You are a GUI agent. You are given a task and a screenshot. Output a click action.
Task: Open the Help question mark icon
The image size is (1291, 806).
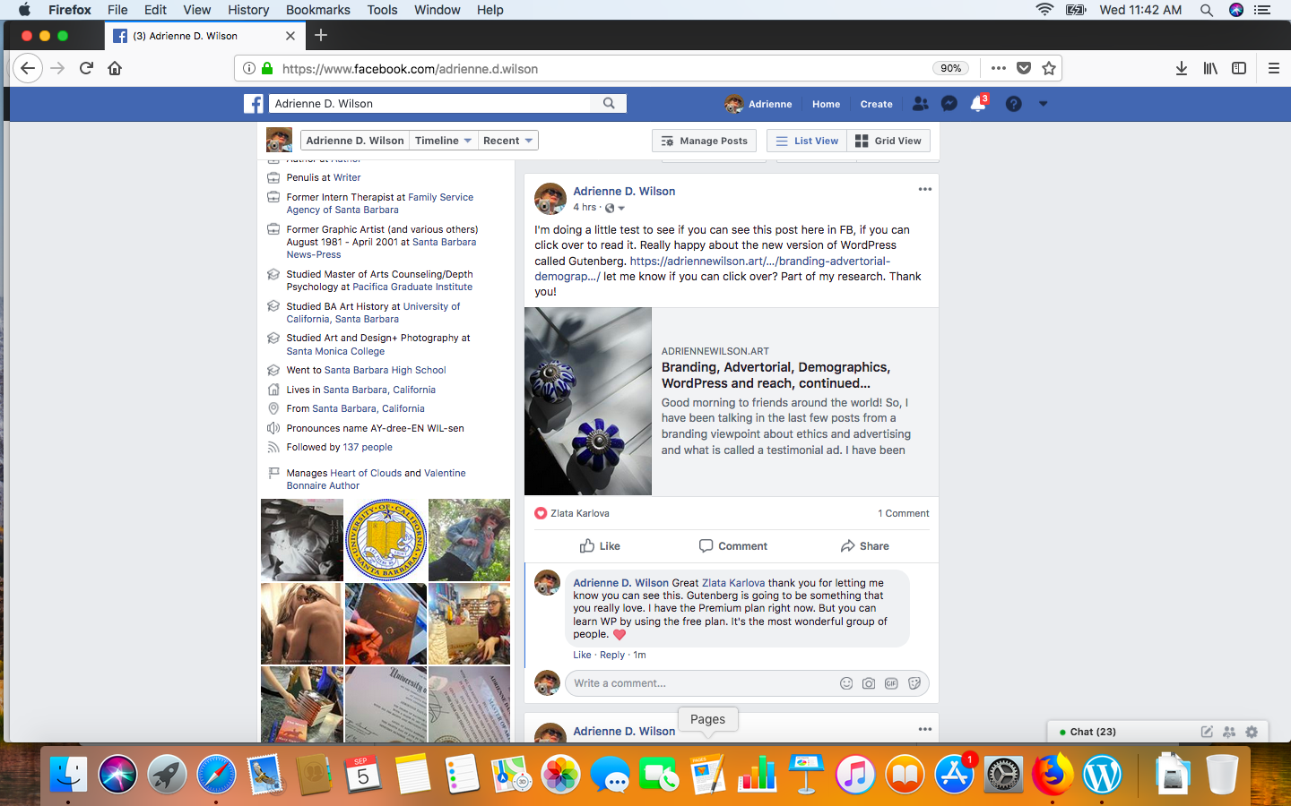[x=1012, y=104]
